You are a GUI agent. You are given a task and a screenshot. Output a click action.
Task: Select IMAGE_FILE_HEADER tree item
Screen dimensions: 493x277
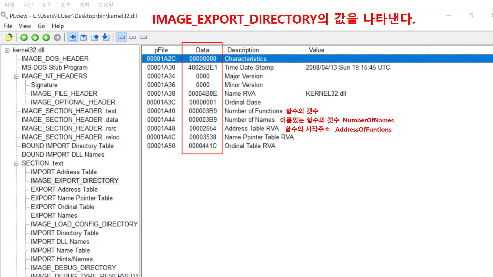tap(64, 94)
